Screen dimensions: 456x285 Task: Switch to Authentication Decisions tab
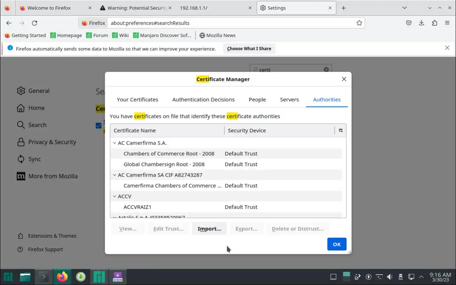pos(203,99)
